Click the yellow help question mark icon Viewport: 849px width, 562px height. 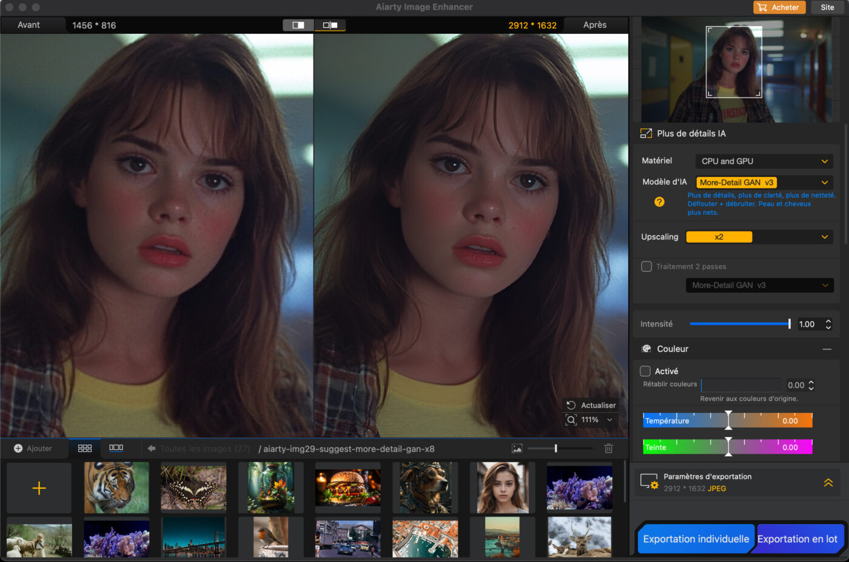point(659,202)
